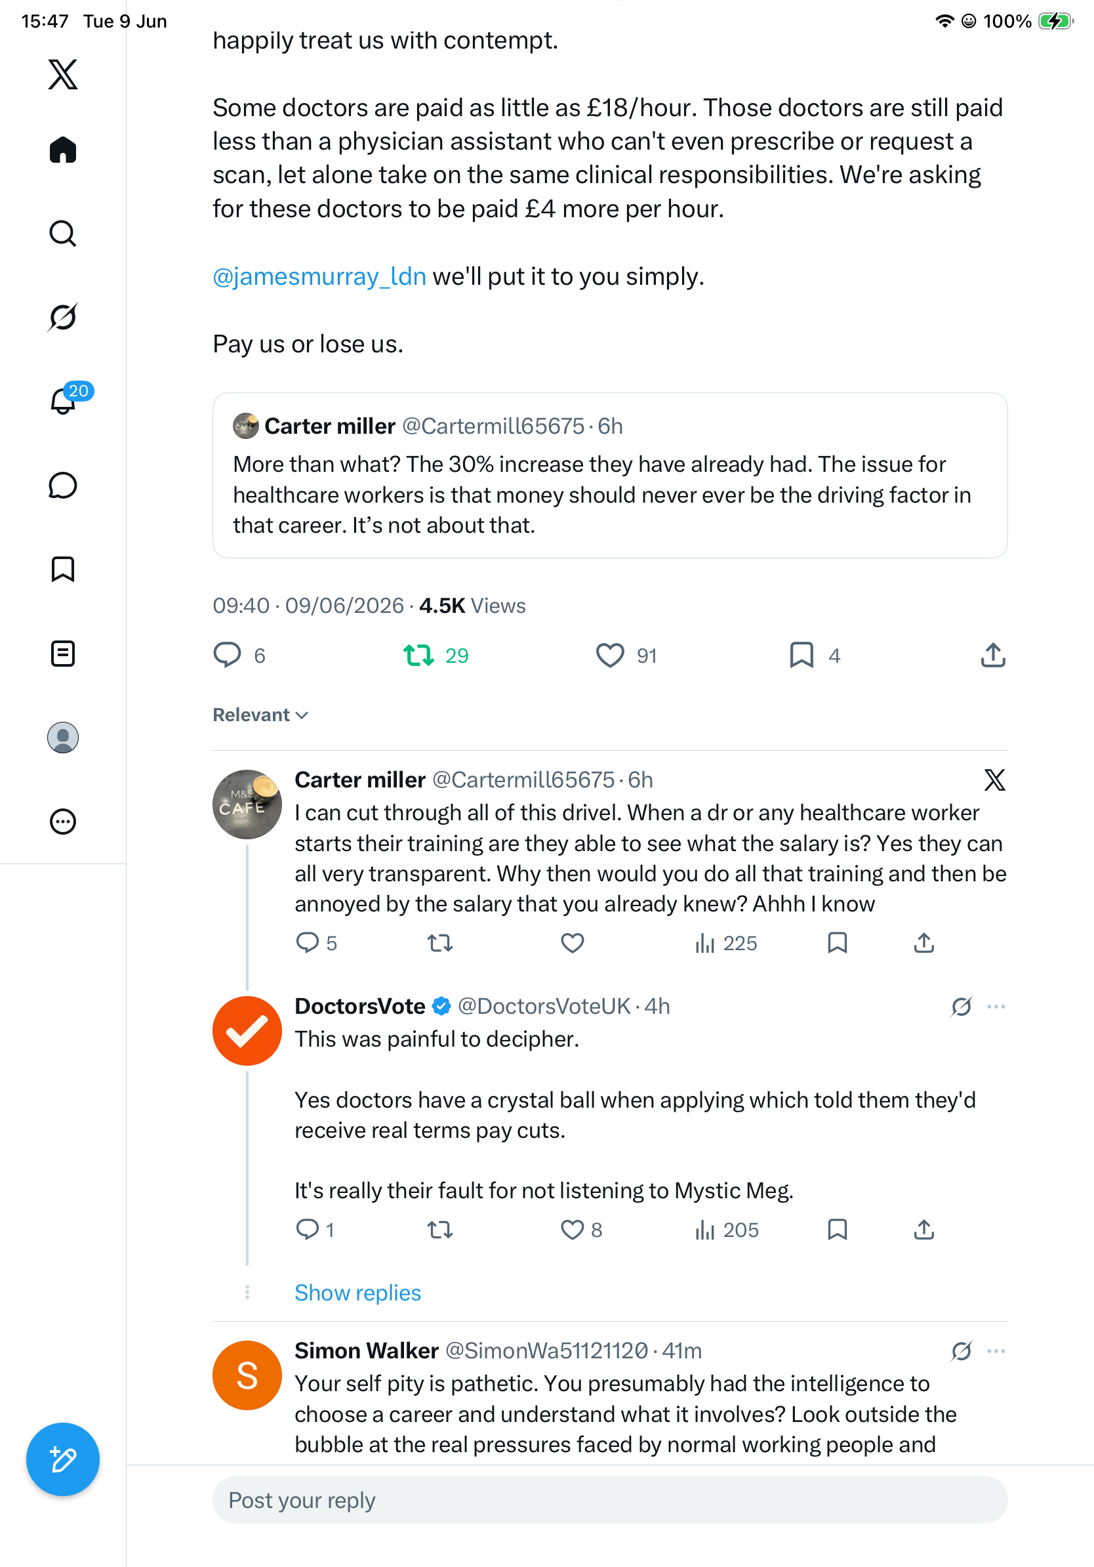Show replies under the DoctorsVote comment

pyautogui.click(x=357, y=1293)
